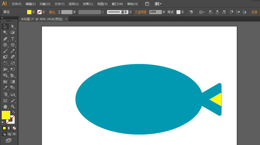Switch paint mode to Gradient
Image resolution: width=260 pixels, height=145 pixels.
pyautogui.click(x=9, y=128)
